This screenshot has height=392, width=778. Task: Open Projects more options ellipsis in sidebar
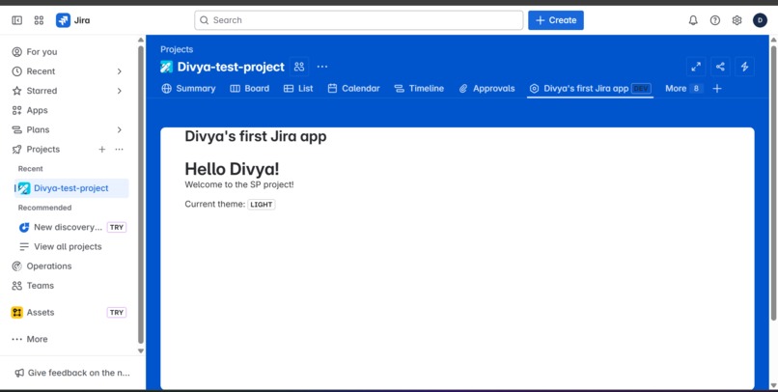119,150
